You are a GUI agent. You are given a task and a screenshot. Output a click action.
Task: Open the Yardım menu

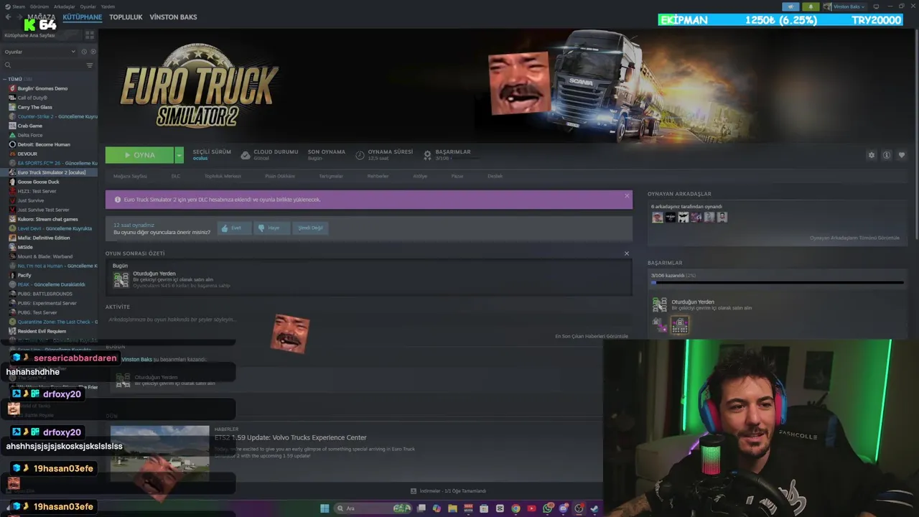[108, 6]
